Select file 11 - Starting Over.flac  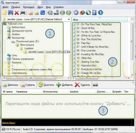[x=88, y=62]
